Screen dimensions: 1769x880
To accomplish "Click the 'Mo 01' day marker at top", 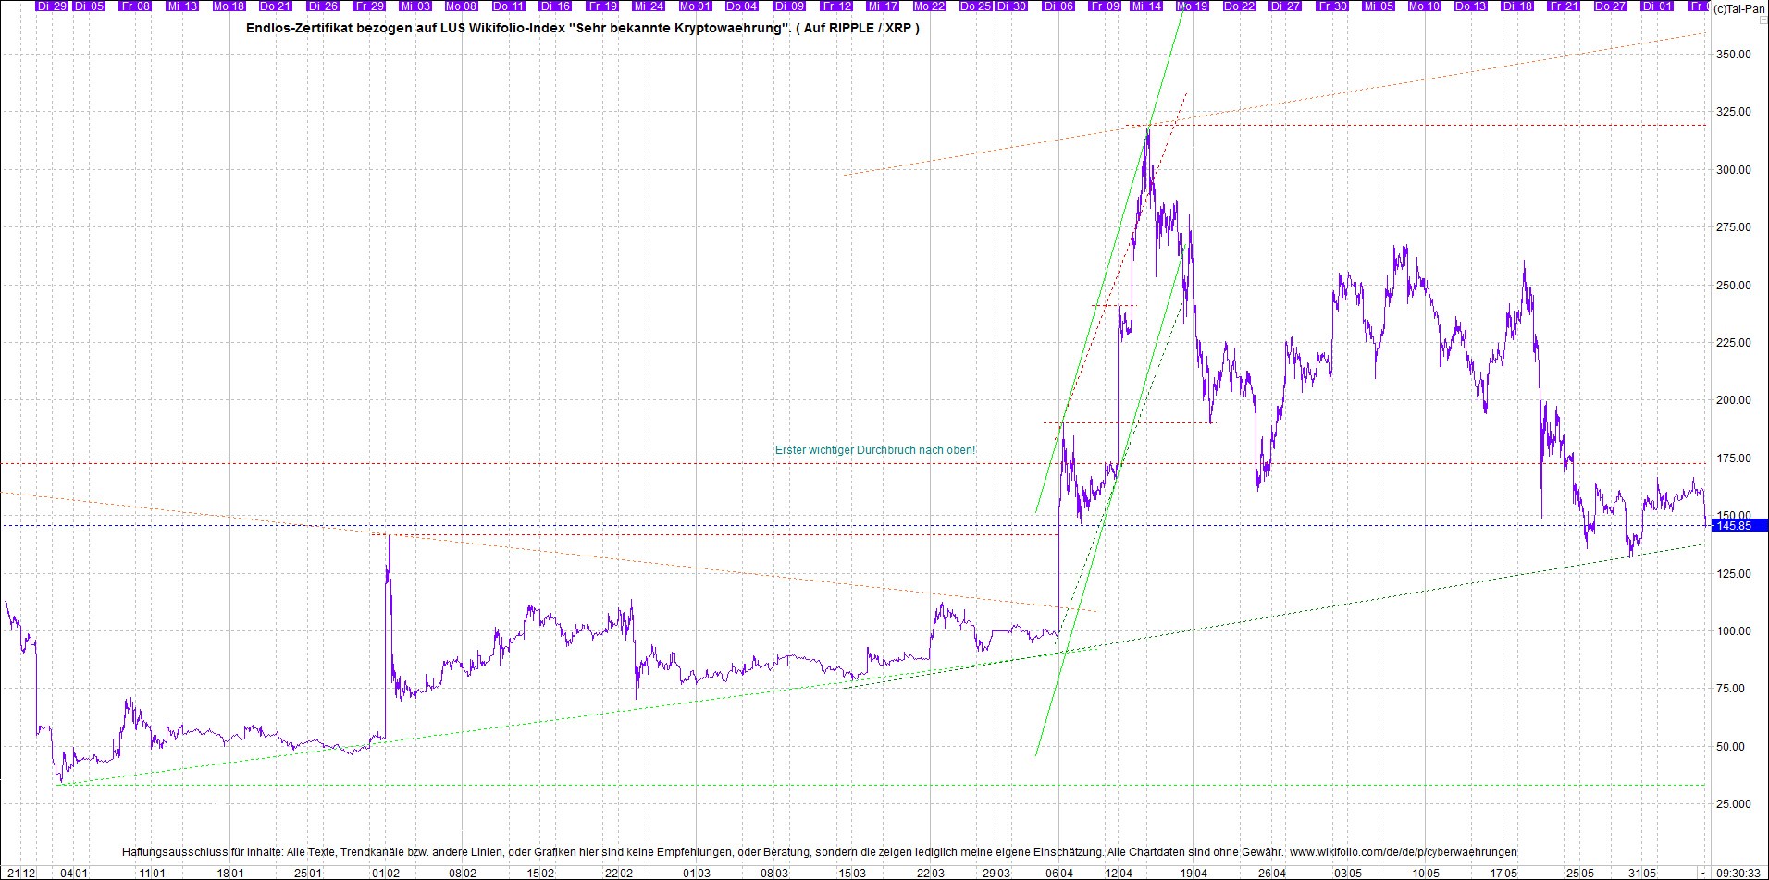I will tap(695, 6).
